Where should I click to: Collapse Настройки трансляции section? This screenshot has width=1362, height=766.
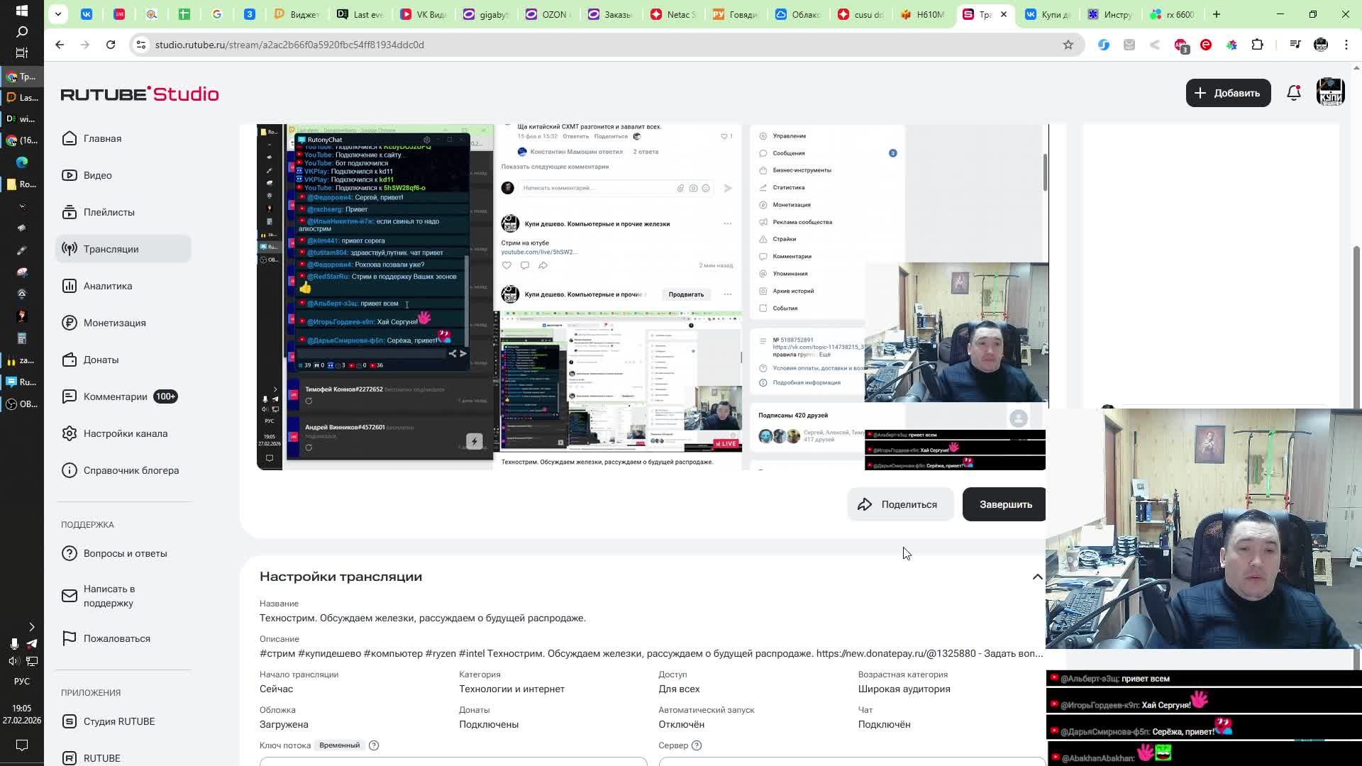pyautogui.click(x=1037, y=577)
